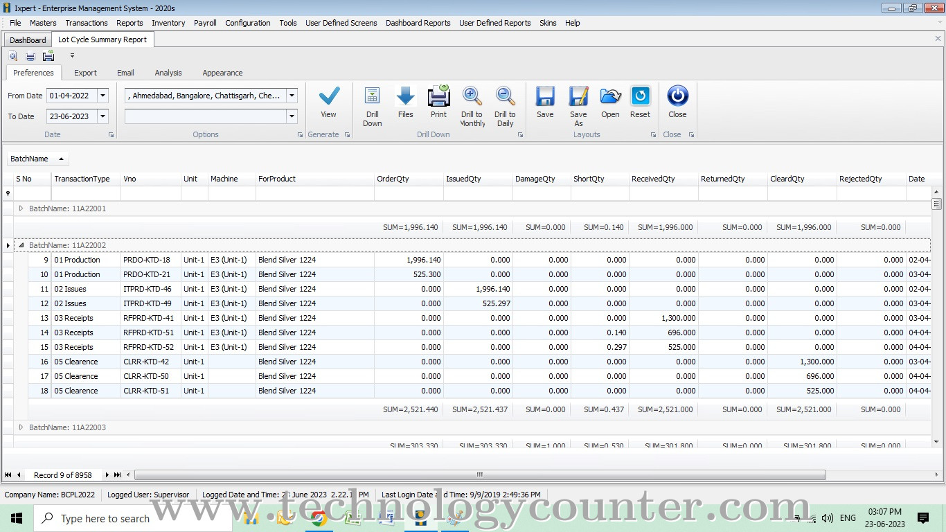Click the print preview quick access icon
The height and width of the screenshot is (532, 946).
13,56
